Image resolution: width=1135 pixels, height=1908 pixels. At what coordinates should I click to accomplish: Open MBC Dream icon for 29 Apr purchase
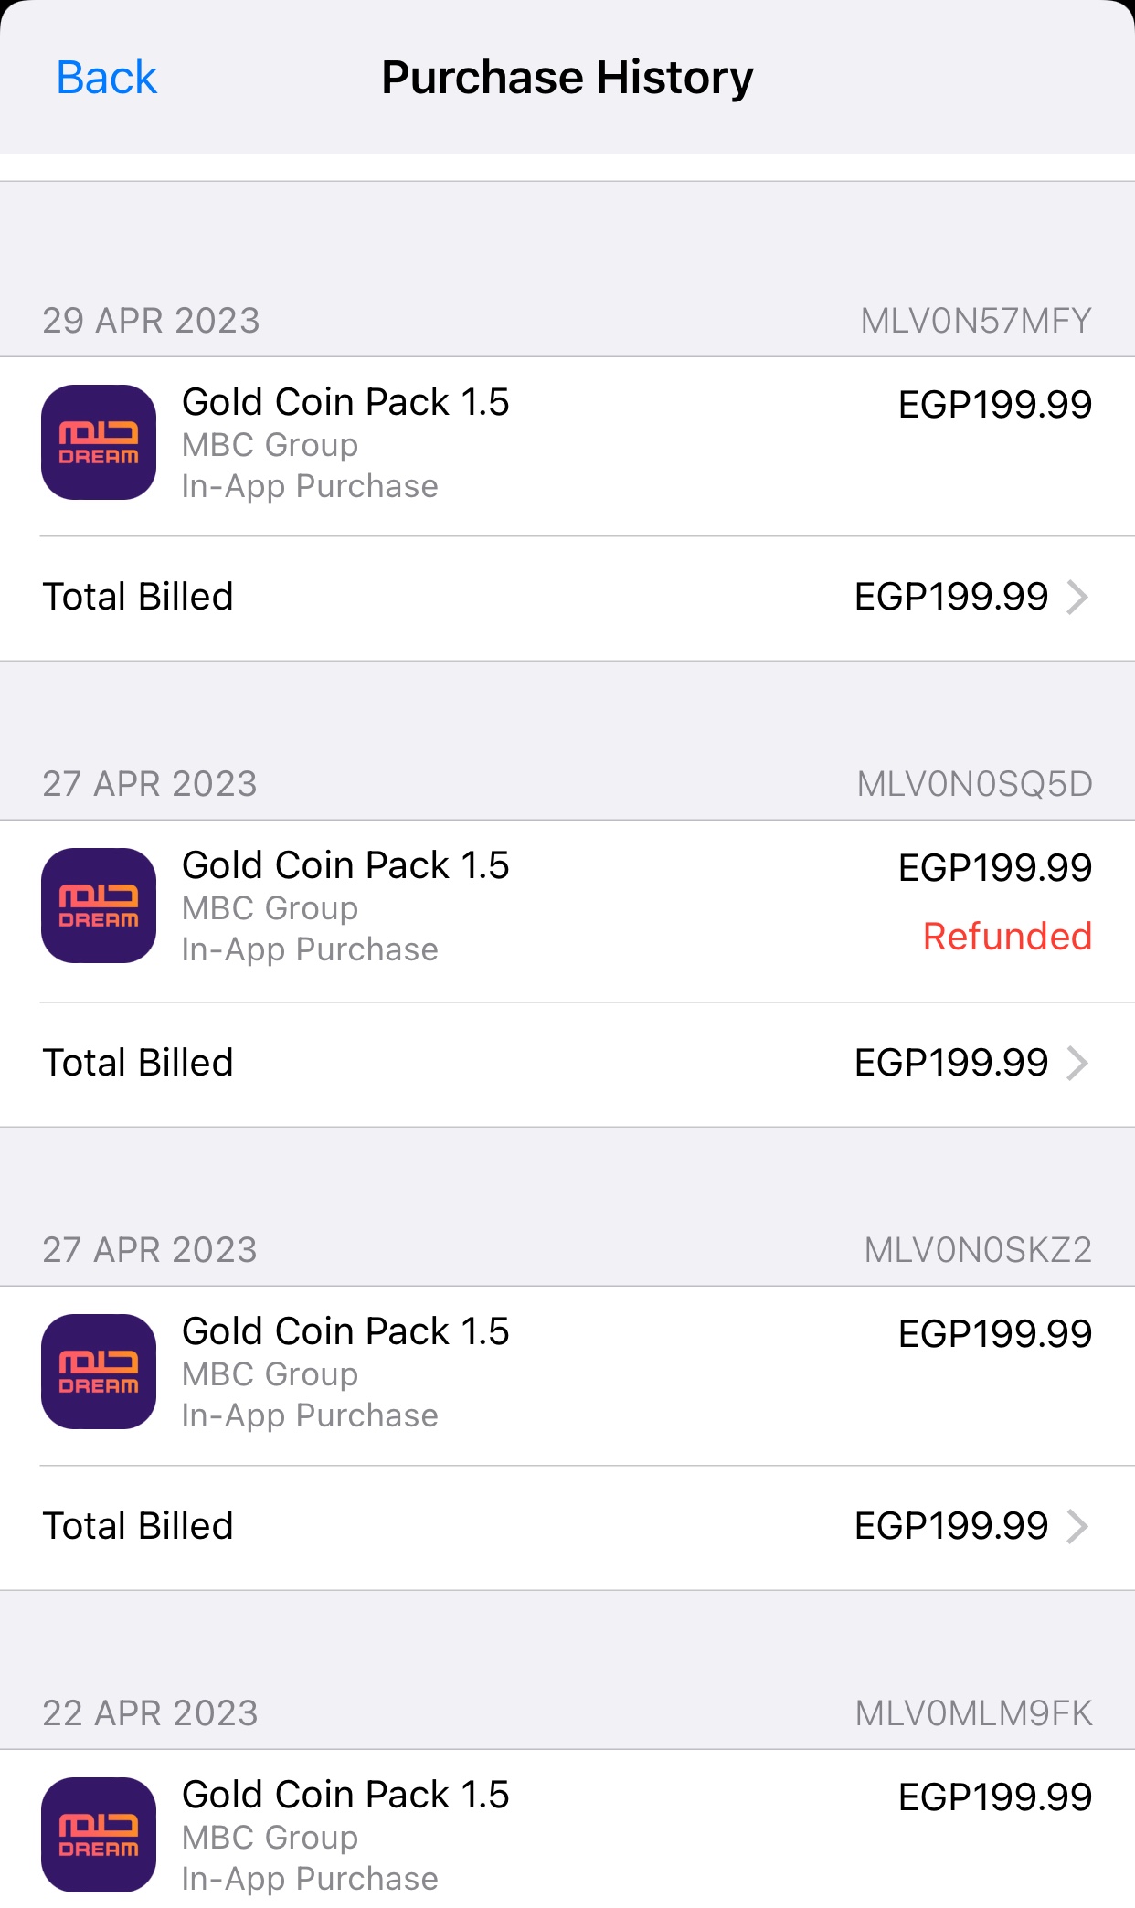(99, 442)
